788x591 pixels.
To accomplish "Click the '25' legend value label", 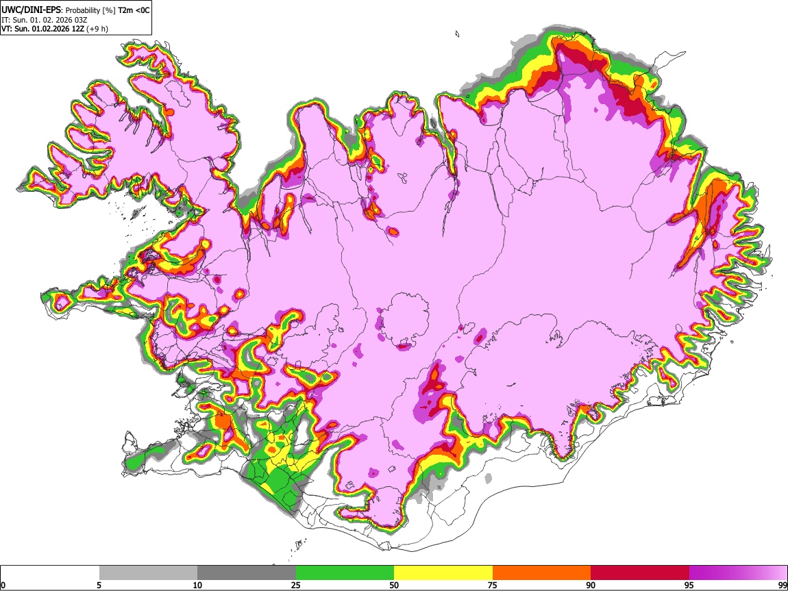I will pos(296,586).
